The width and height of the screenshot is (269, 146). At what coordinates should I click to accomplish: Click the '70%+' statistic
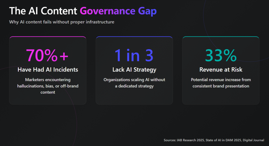pyautogui.click(x=47, y=55)
